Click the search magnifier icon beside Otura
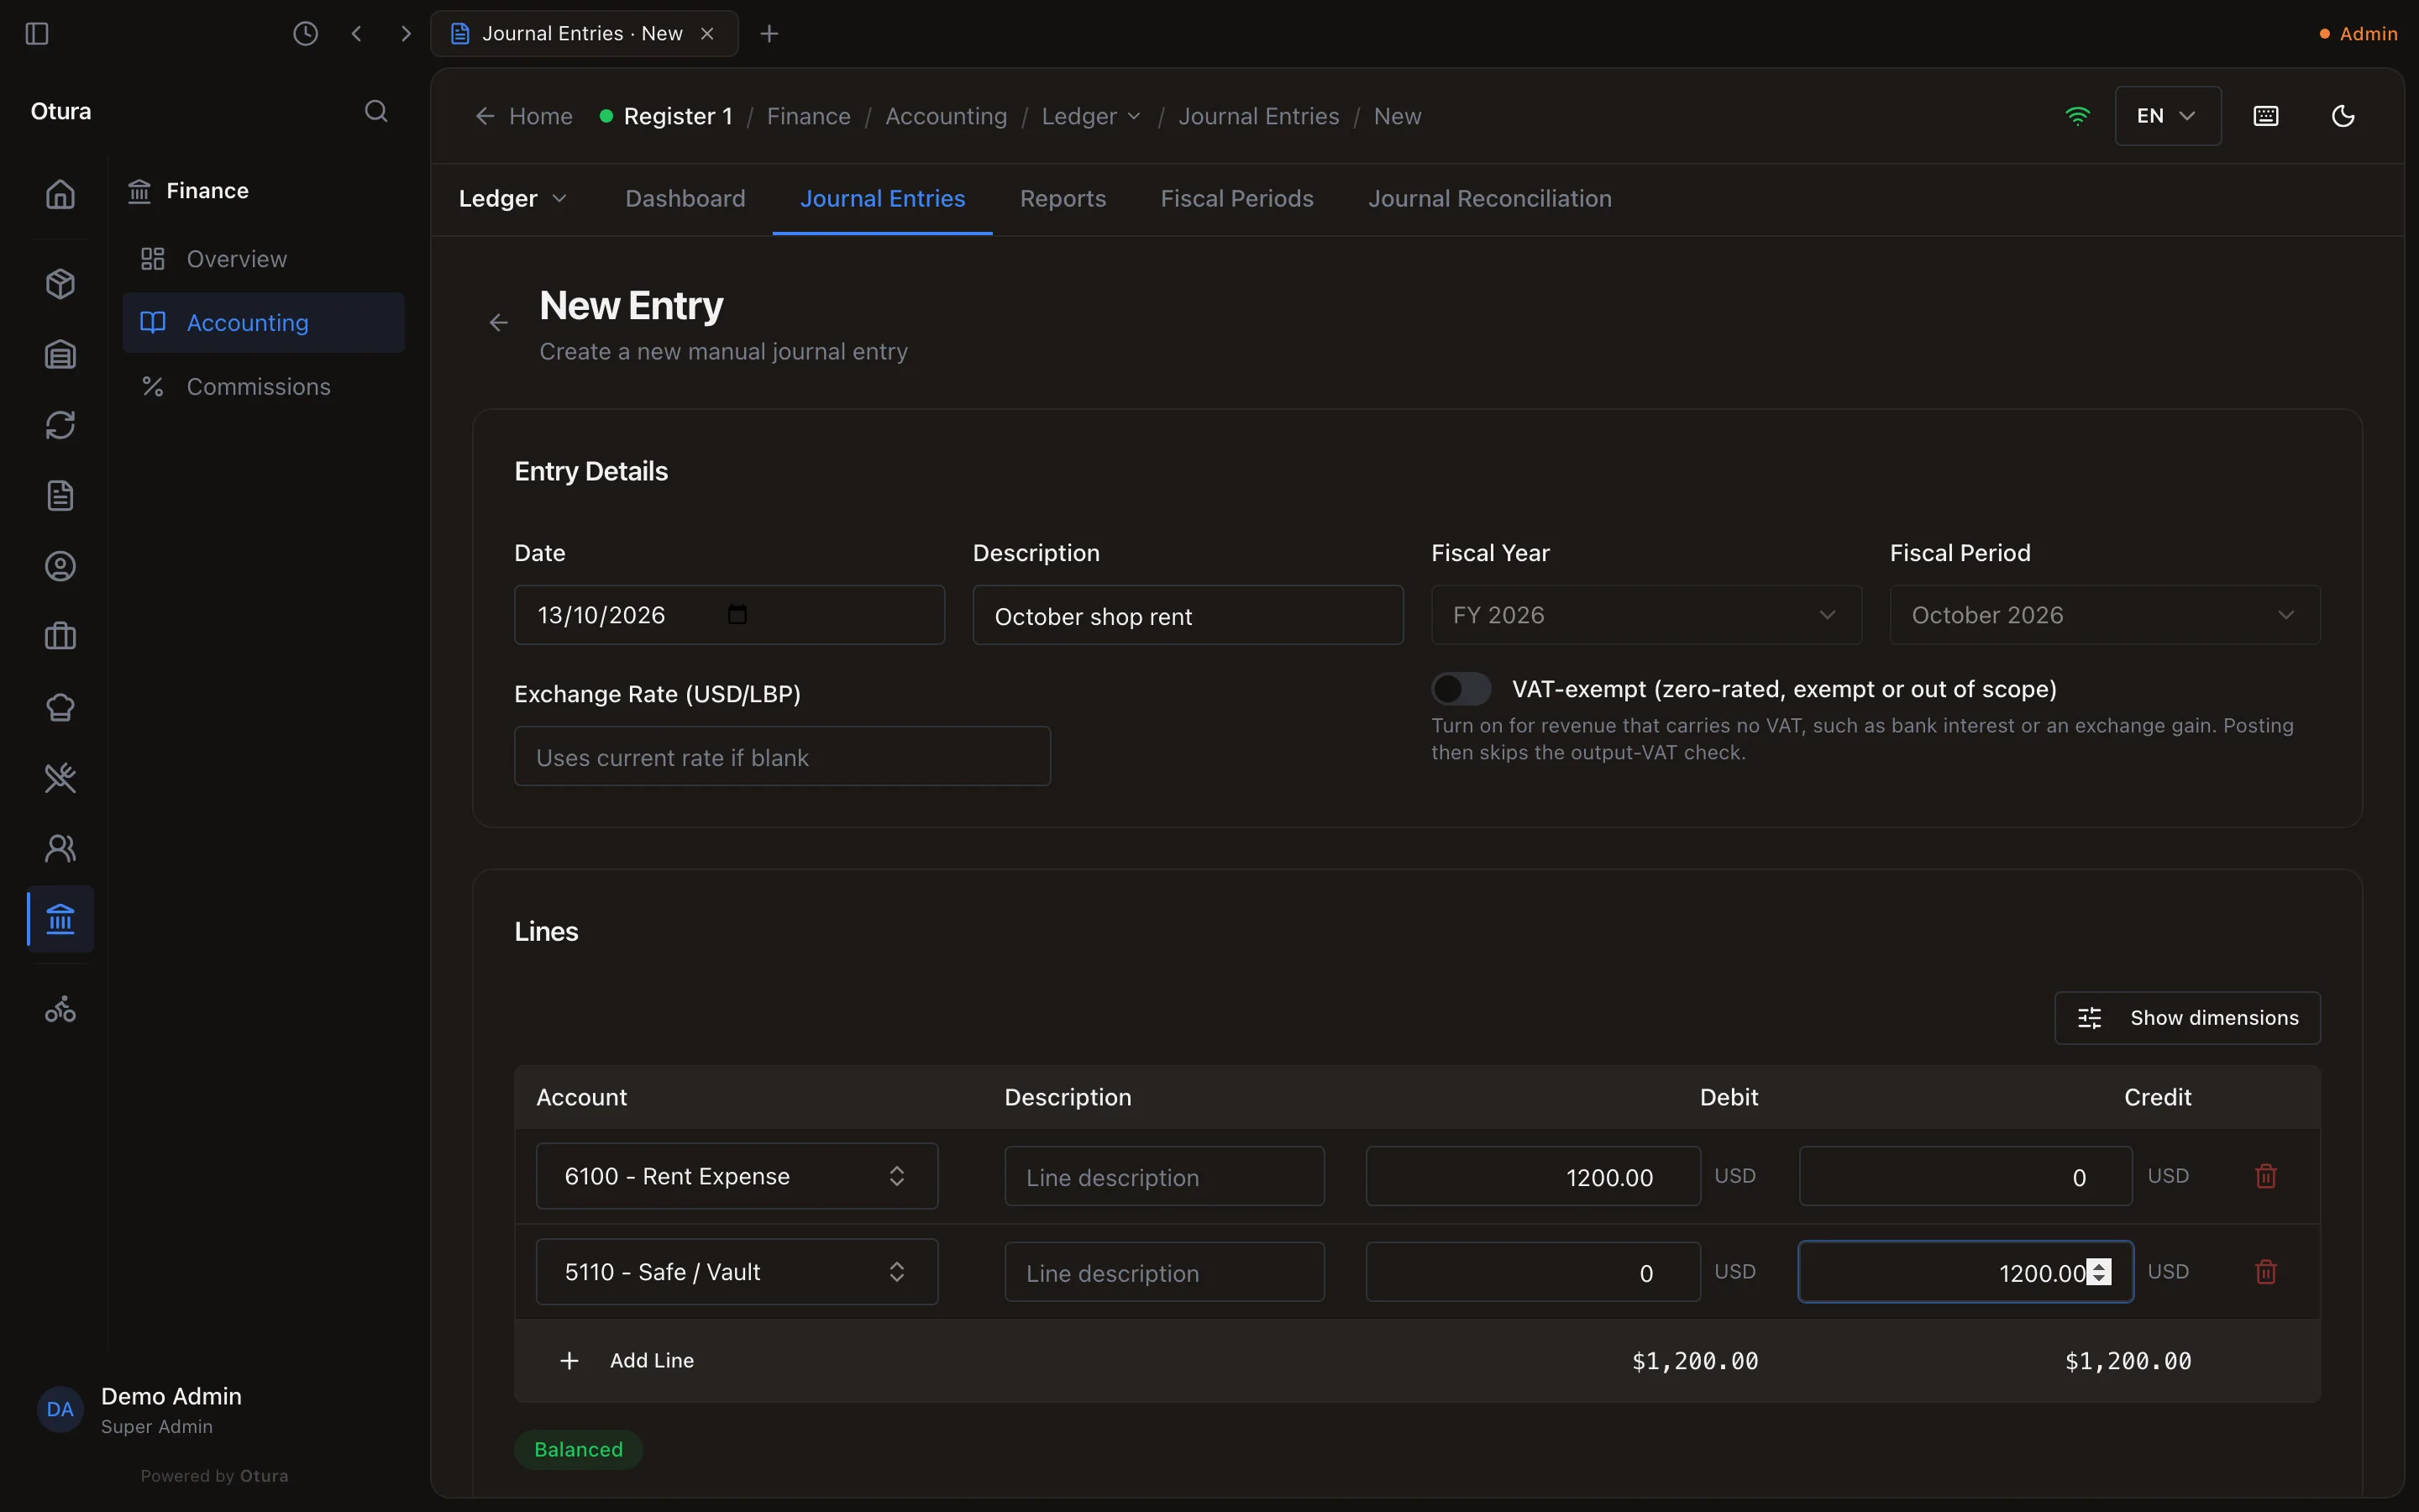The height and width of the screenshot is (1512, 2419). pyautogui.click(x=375, y=111)
